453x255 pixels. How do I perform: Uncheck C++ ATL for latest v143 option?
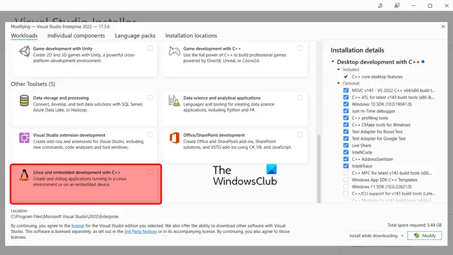click(x=346, y=97)
